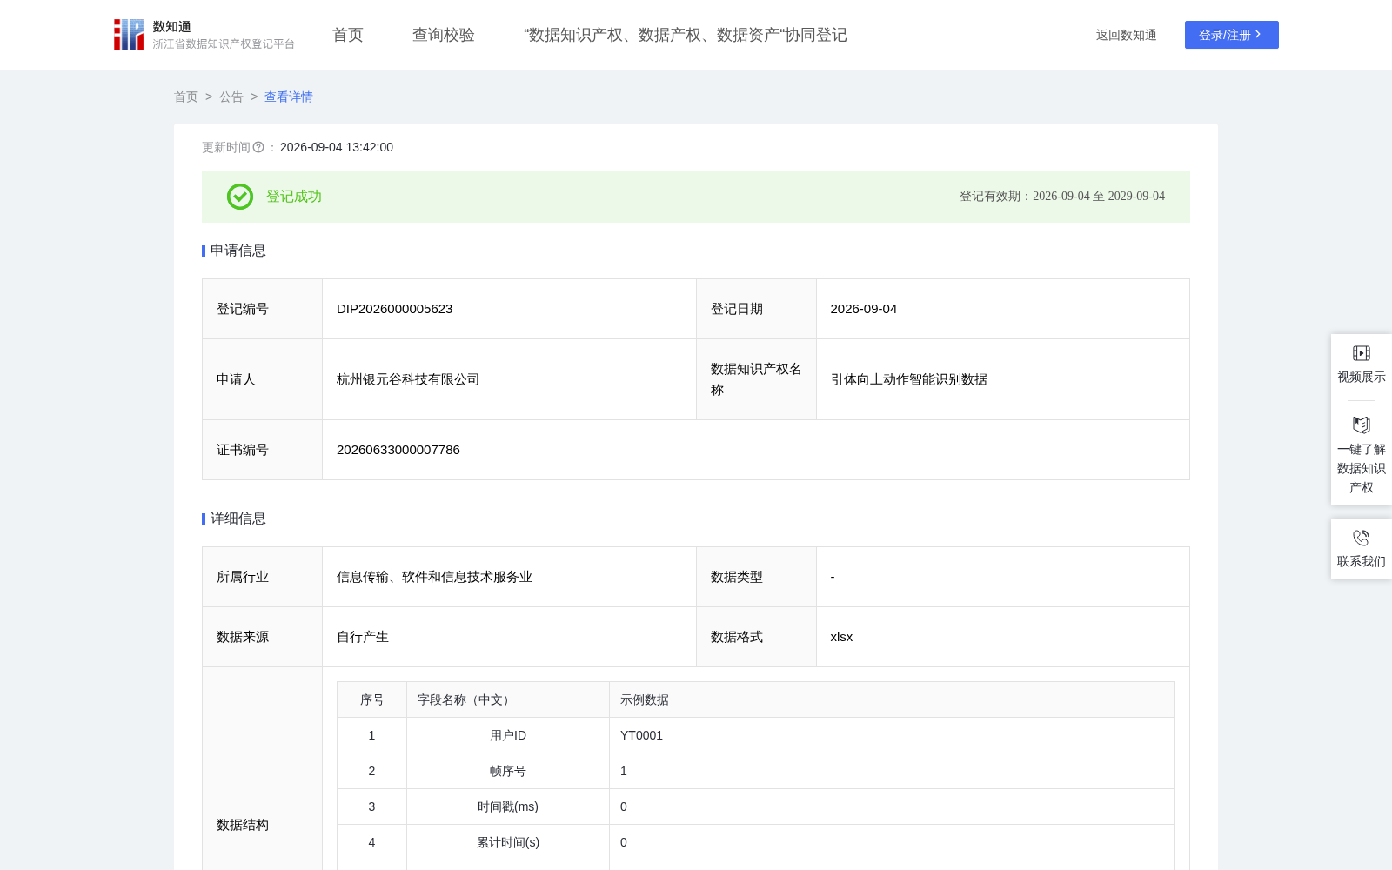Click the industry value 信息传输、软件和信息技术服务业

pyautogui.click(x=434, y=577)
